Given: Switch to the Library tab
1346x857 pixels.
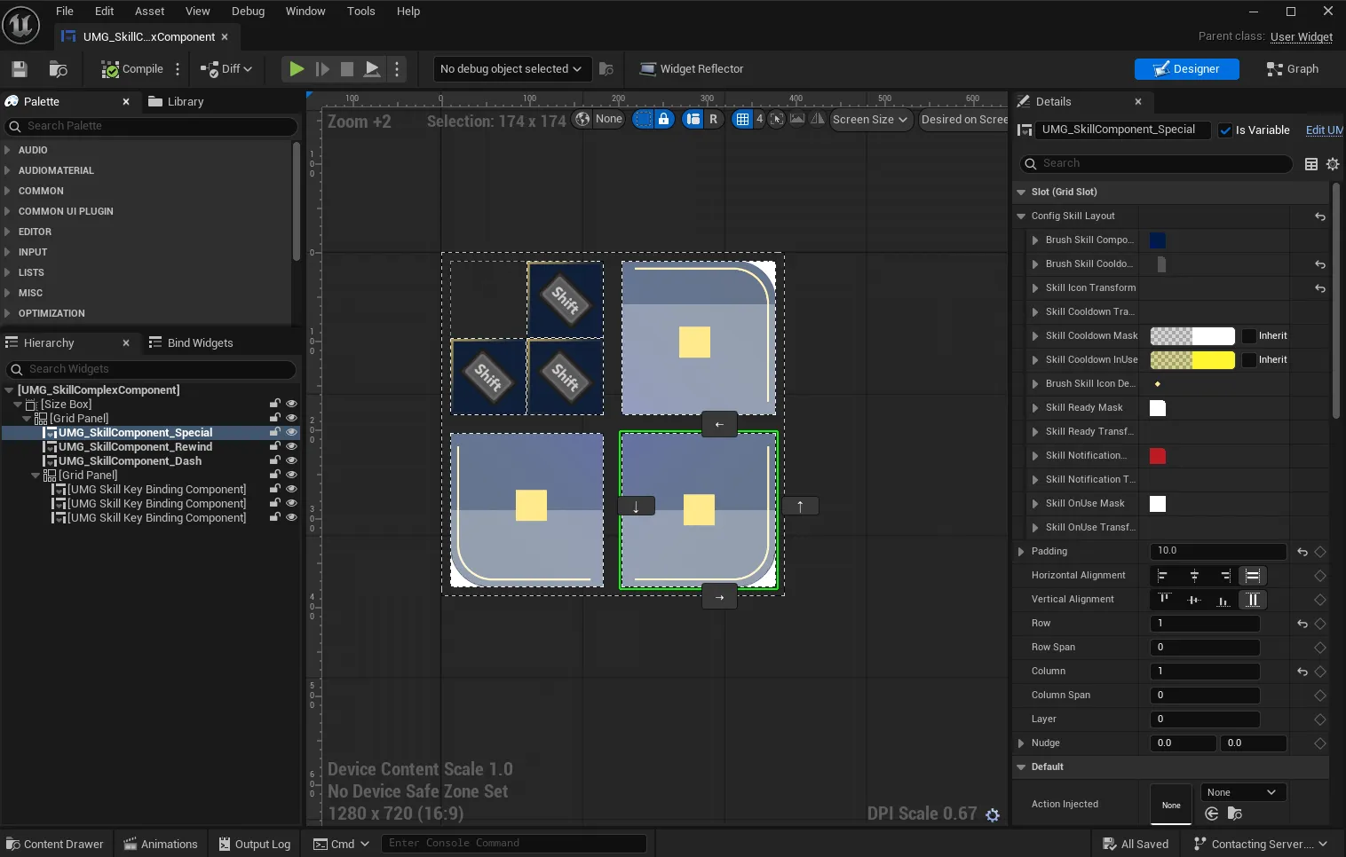Looking at the screenshot, I should point(184,101).
